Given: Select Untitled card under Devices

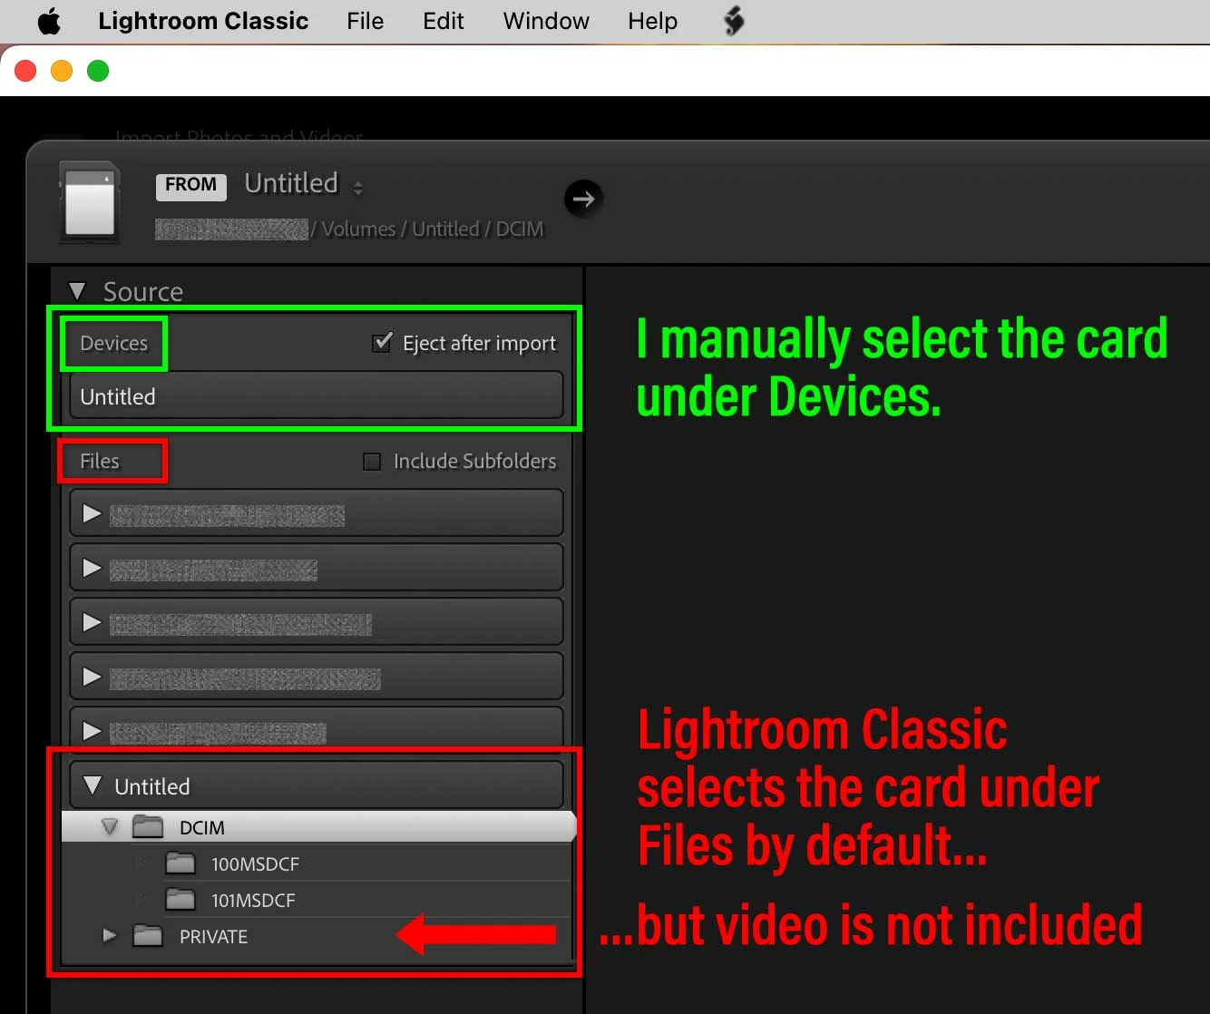Looking at the screenshot, I should click(x=317, y=396).
